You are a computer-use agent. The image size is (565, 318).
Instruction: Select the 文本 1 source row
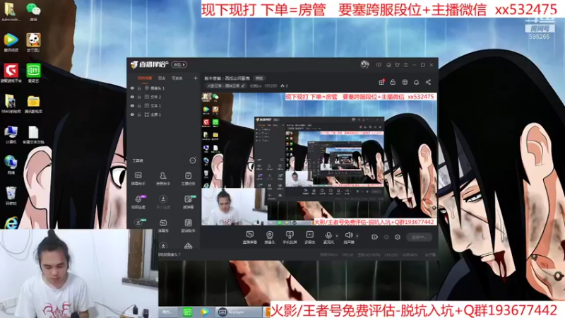(164, 105)
